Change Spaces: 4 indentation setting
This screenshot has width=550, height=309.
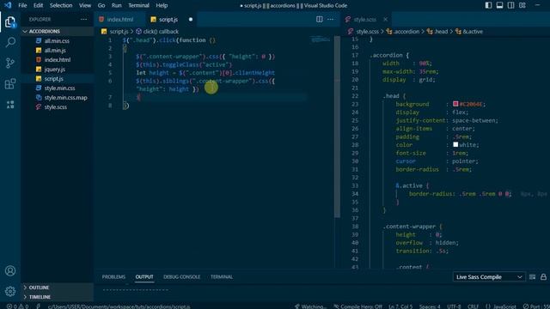tap(430, 306)
